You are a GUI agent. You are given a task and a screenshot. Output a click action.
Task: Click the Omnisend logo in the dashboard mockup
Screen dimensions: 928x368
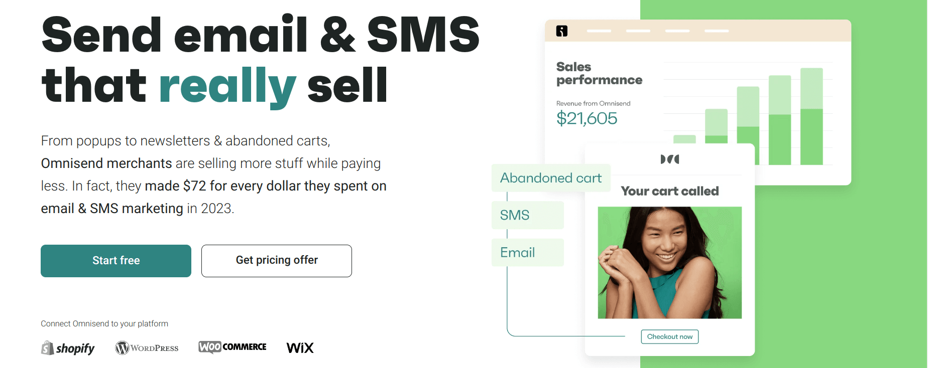[562, 31]
